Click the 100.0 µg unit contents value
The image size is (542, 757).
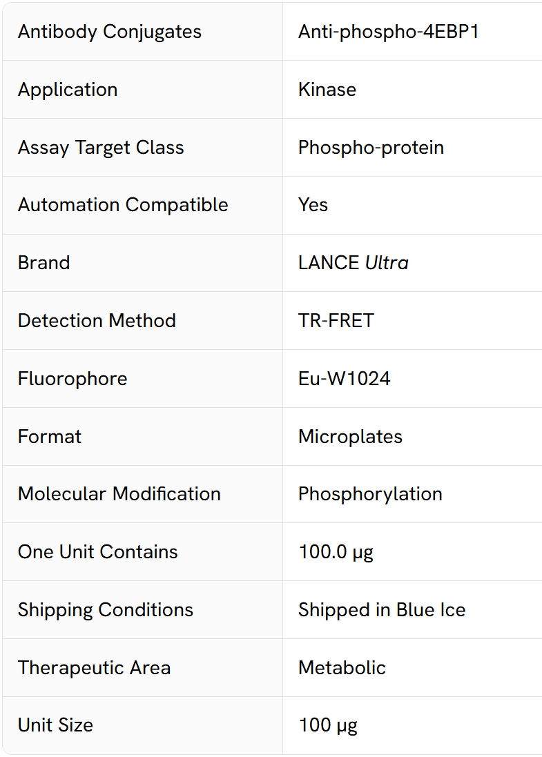point(336,552)
